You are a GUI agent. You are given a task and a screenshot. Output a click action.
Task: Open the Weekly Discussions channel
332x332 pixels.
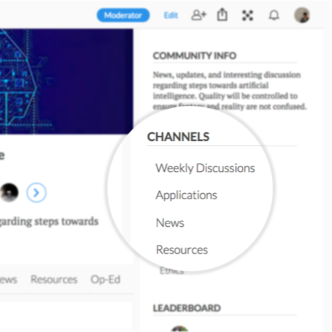(x=205, y=168)
